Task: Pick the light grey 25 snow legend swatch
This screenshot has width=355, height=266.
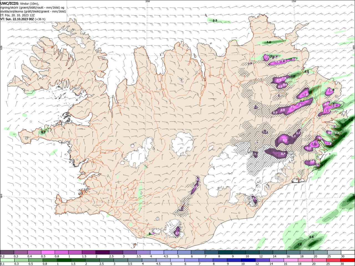Action: (x=334, y=252)
